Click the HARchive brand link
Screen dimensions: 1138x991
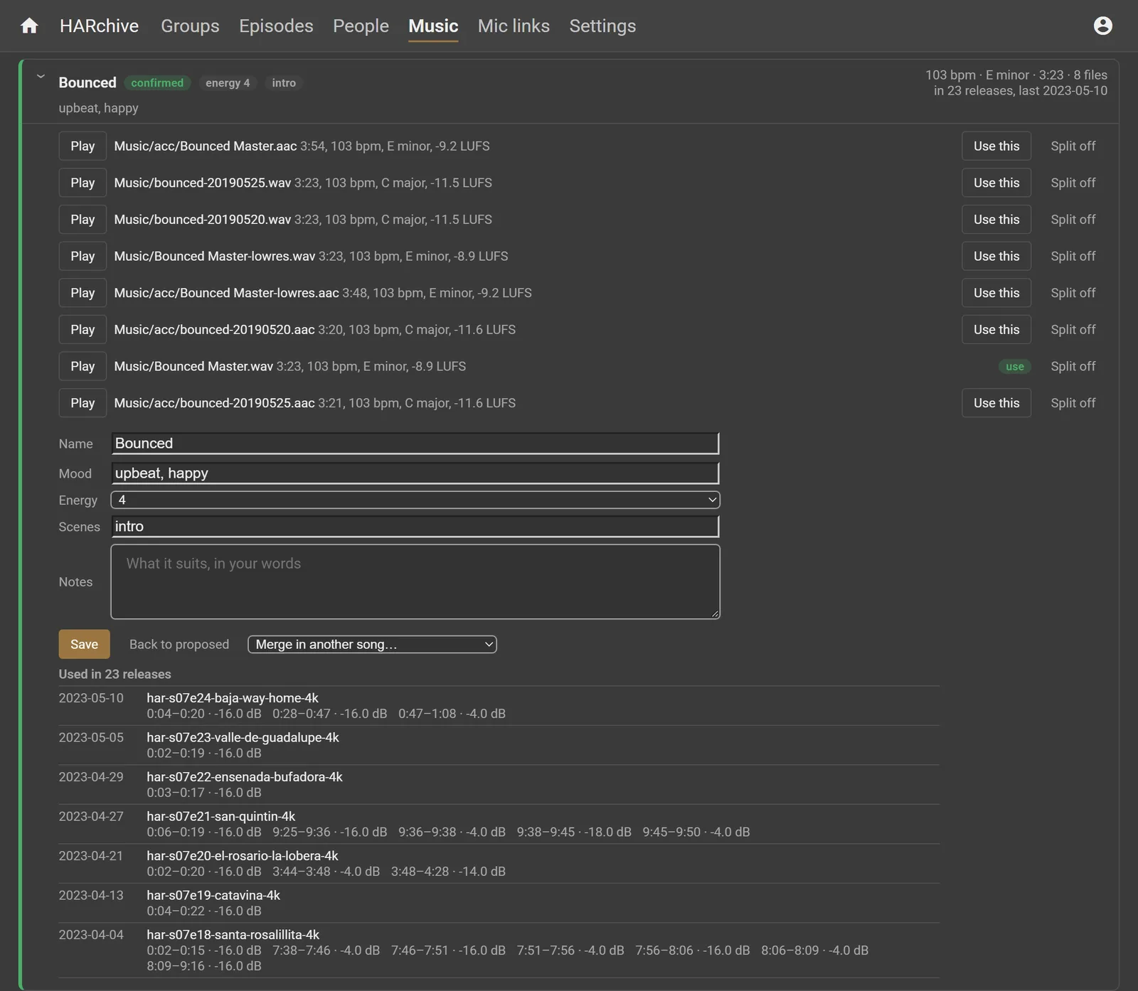tap(99, 26)
